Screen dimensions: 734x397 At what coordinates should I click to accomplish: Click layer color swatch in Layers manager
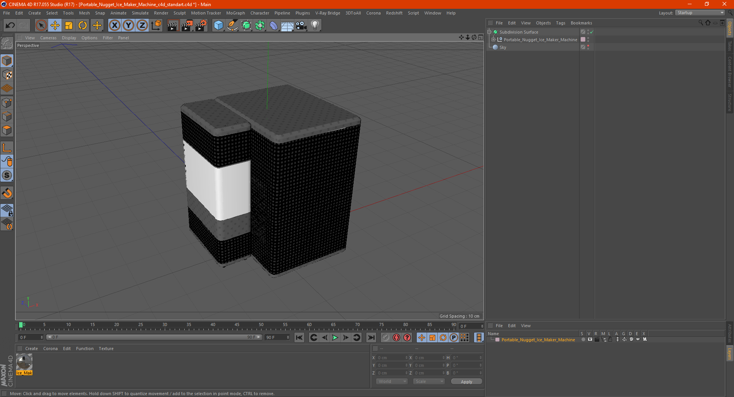pos(497,339)
